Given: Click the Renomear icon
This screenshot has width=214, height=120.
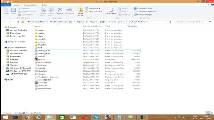Looking at the screenshot, I should [x=69, y=10].
